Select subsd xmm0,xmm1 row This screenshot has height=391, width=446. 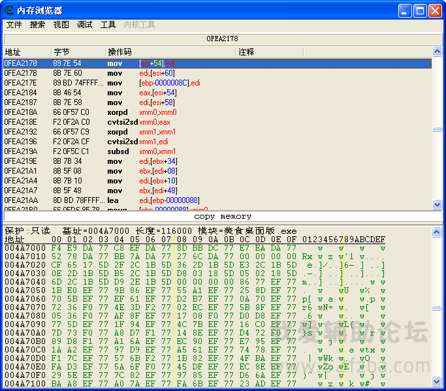[x=217, y=151]
